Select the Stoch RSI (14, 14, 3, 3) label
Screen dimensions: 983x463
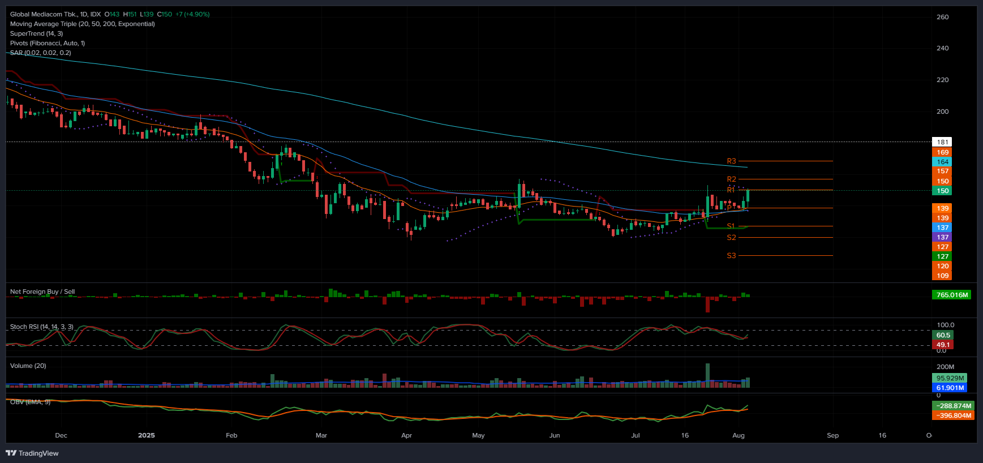coord(41,327)
